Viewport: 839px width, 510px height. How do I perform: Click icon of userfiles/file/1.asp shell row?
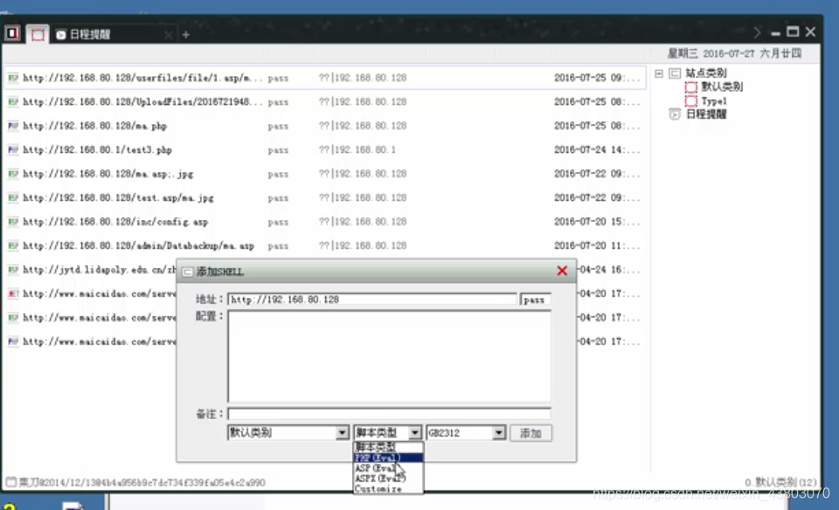pos(13,78)
